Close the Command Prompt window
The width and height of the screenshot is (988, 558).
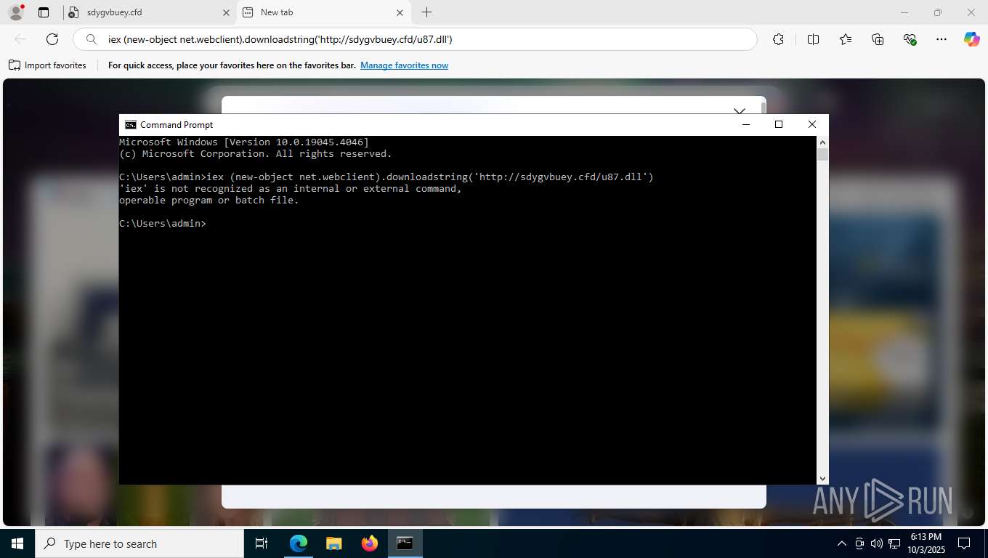click(x=812, y=124)
